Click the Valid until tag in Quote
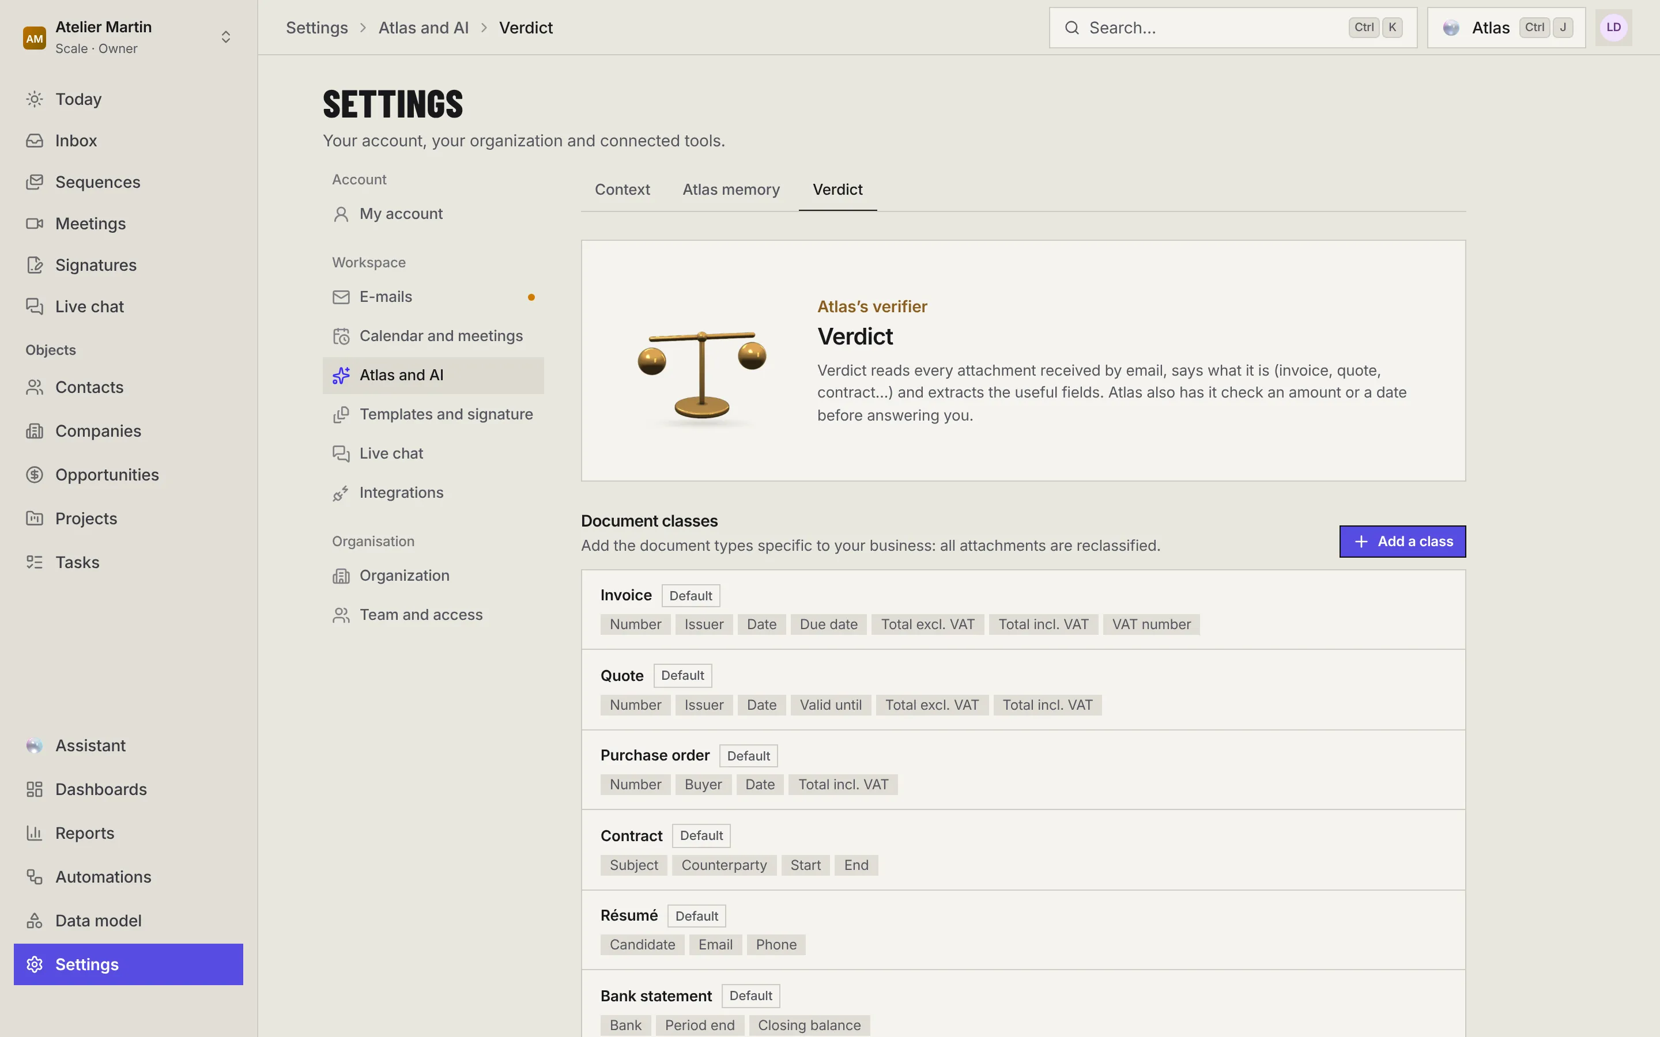The height and width of the screenshot is (1037, 1660). pos(831,705)
